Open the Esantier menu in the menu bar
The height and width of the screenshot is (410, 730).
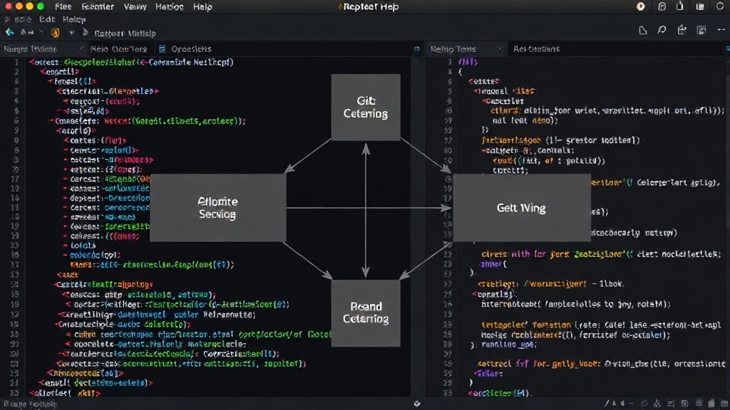(x=97, y=6)
